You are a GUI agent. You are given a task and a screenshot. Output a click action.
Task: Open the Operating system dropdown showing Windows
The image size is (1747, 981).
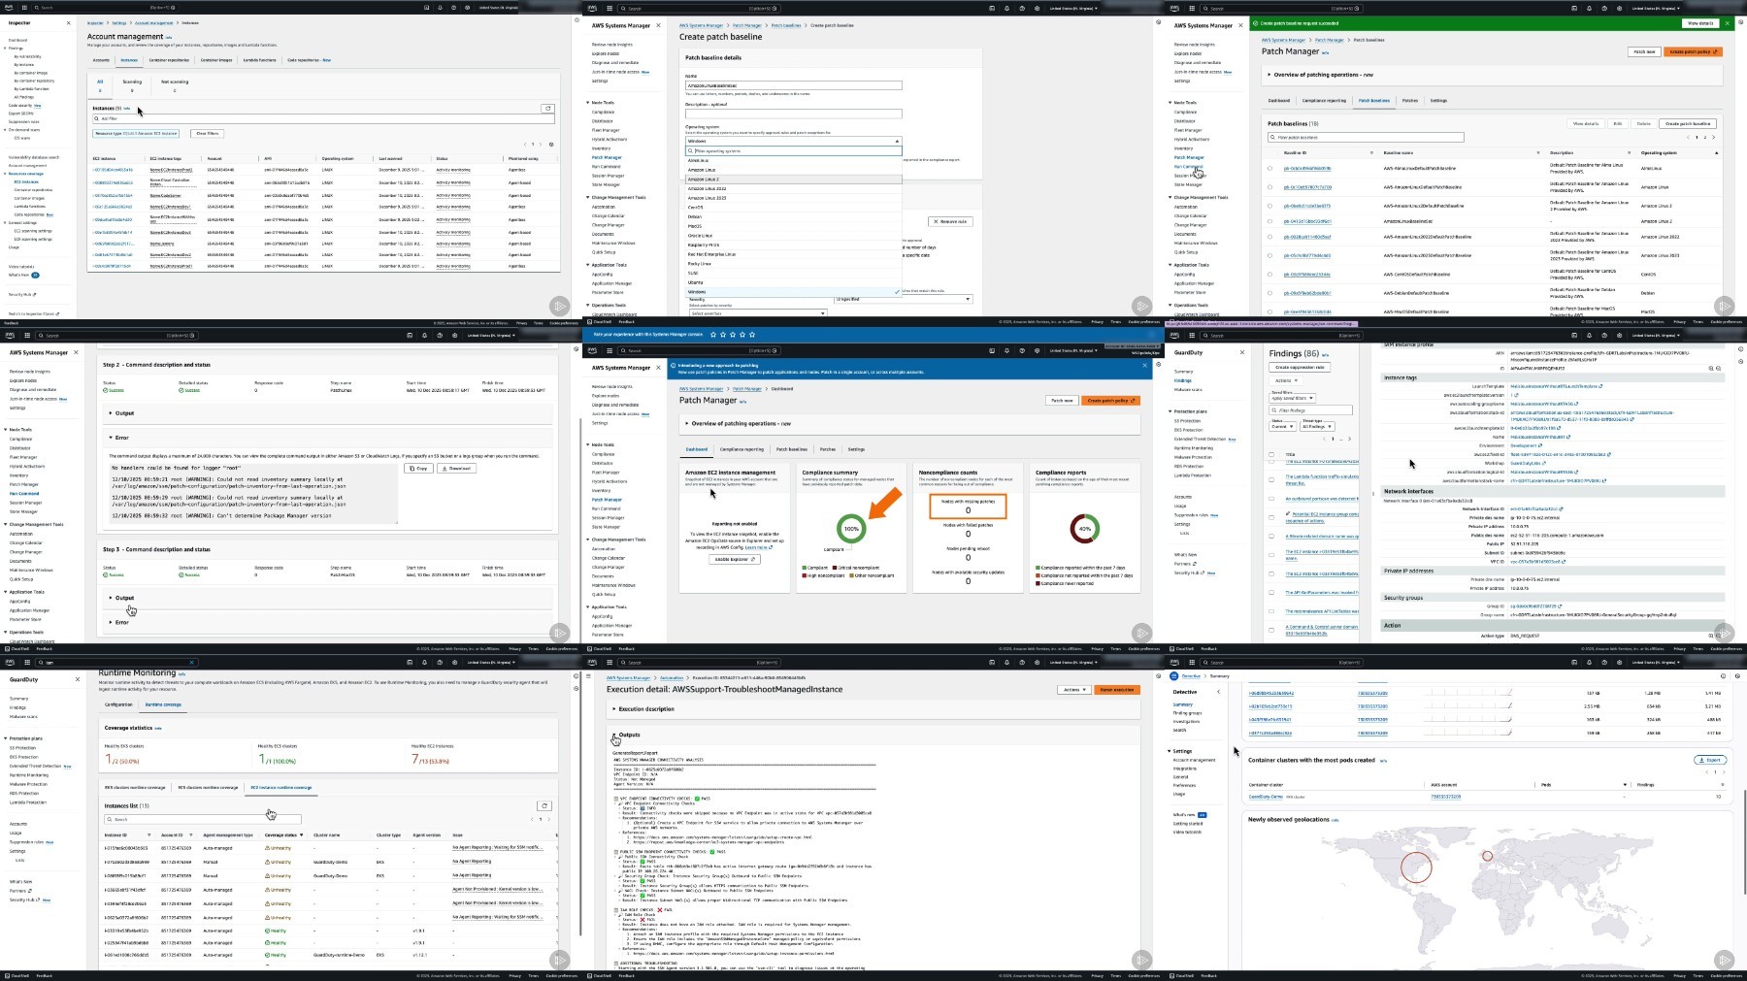click(x=793, y=141)
